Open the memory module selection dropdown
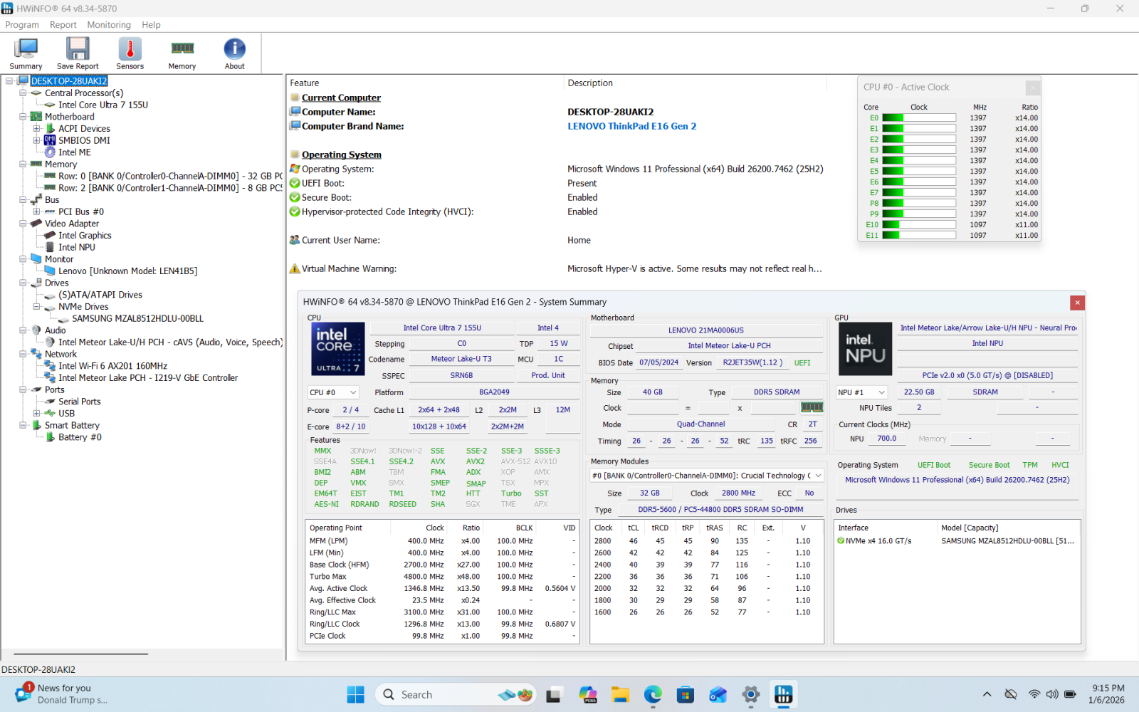This screenshot has height=712, width=1139. click(x=707, y=476)
